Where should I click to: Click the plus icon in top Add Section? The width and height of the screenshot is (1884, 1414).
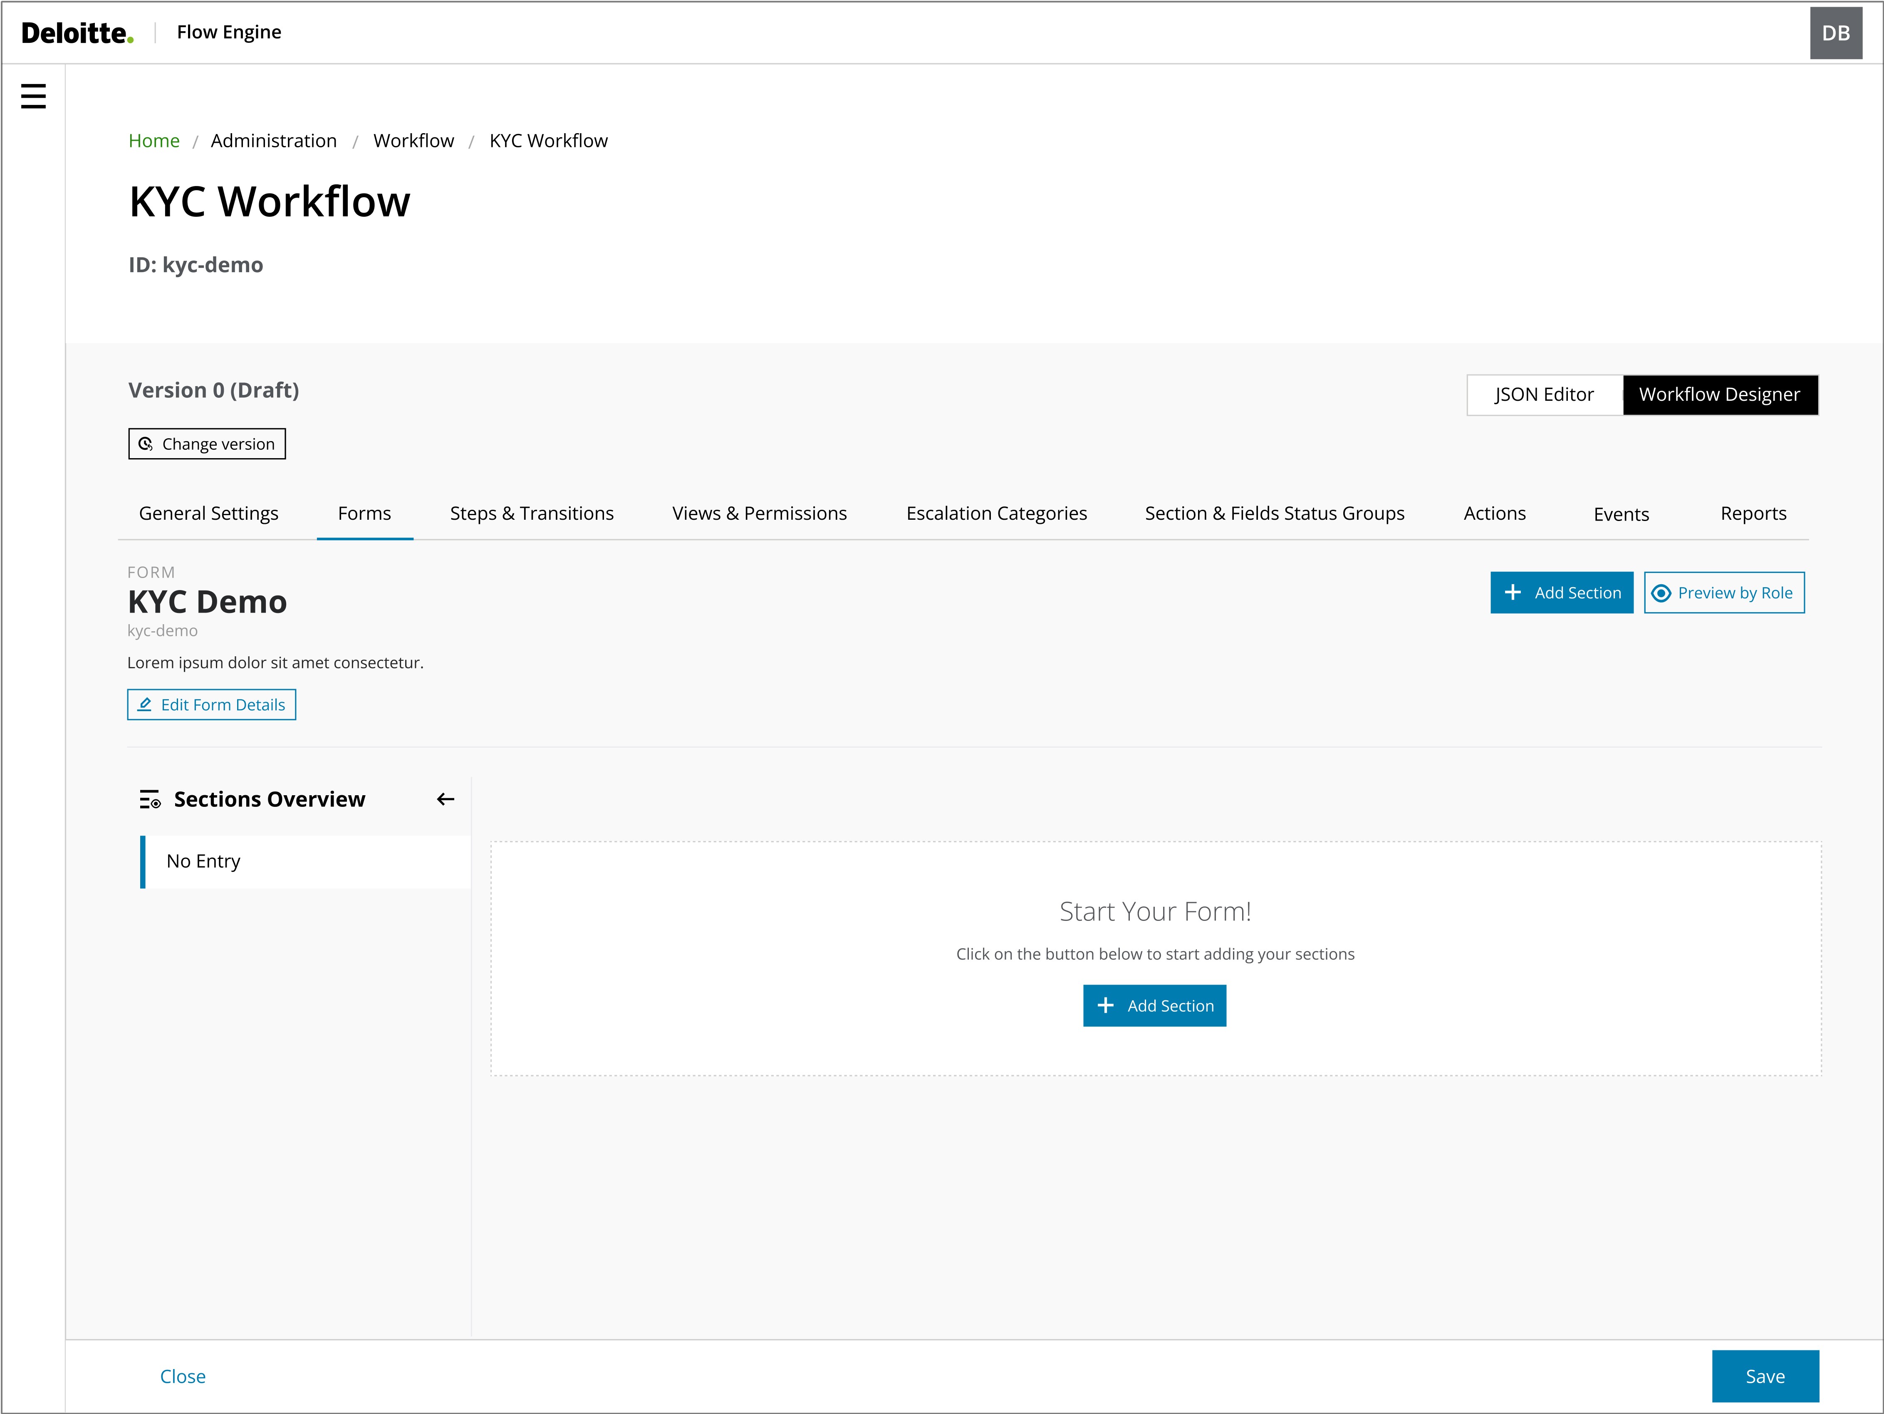1513,592
